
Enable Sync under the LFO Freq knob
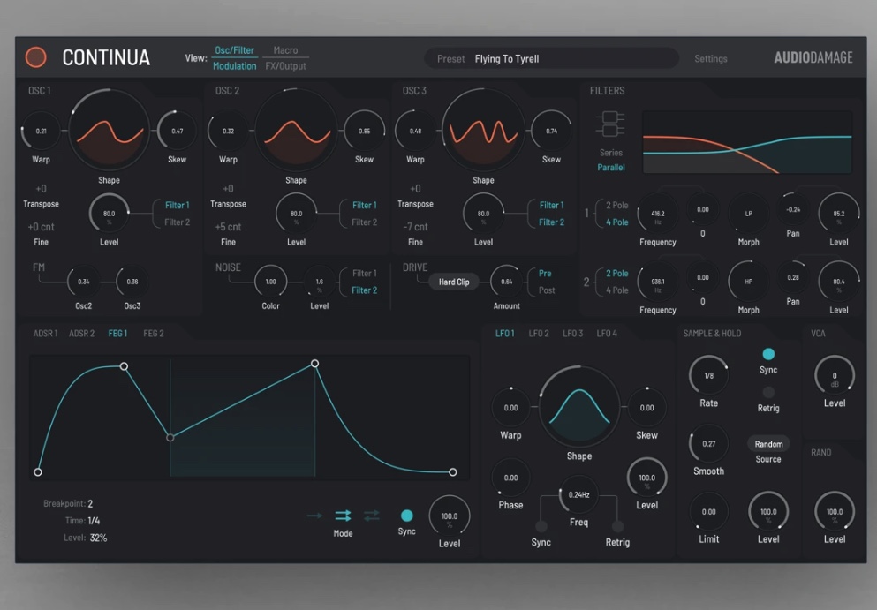pos(541,526)
